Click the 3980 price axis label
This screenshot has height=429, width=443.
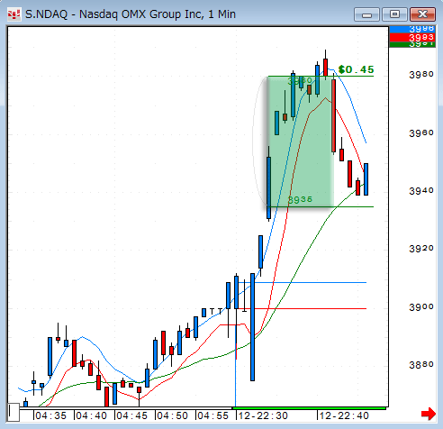tap(421, 74)
